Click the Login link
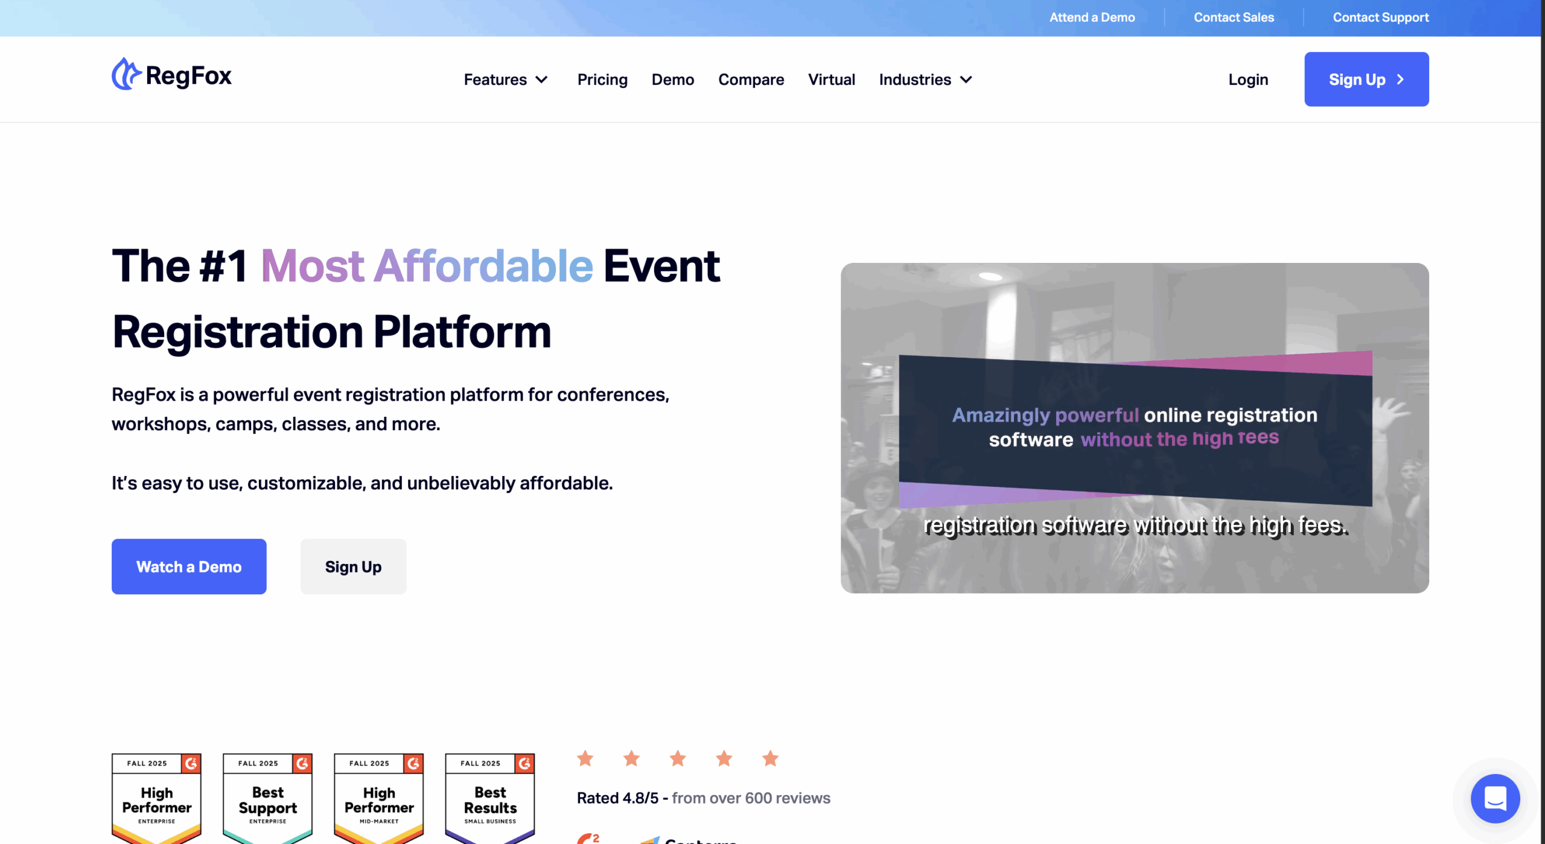The image size is (1545, 844). [1248, 80]
